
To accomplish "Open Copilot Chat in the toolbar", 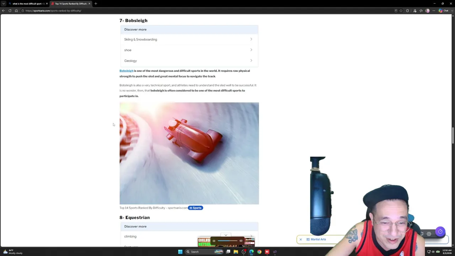I will (x=443, y=11).
